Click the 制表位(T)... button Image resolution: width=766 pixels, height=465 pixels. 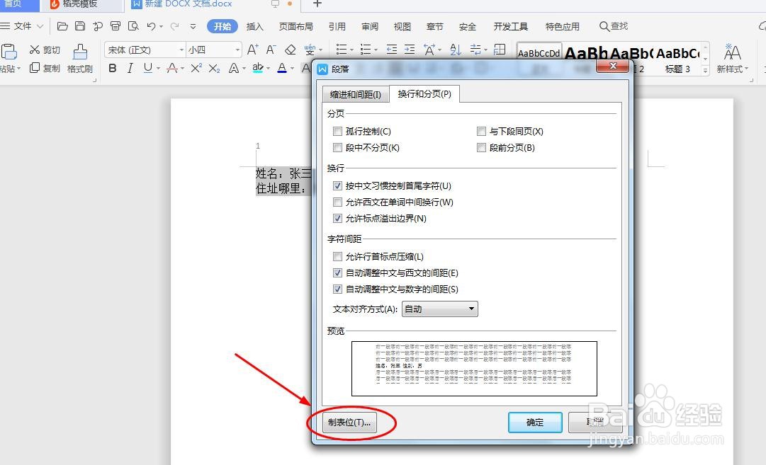(349, 422)
